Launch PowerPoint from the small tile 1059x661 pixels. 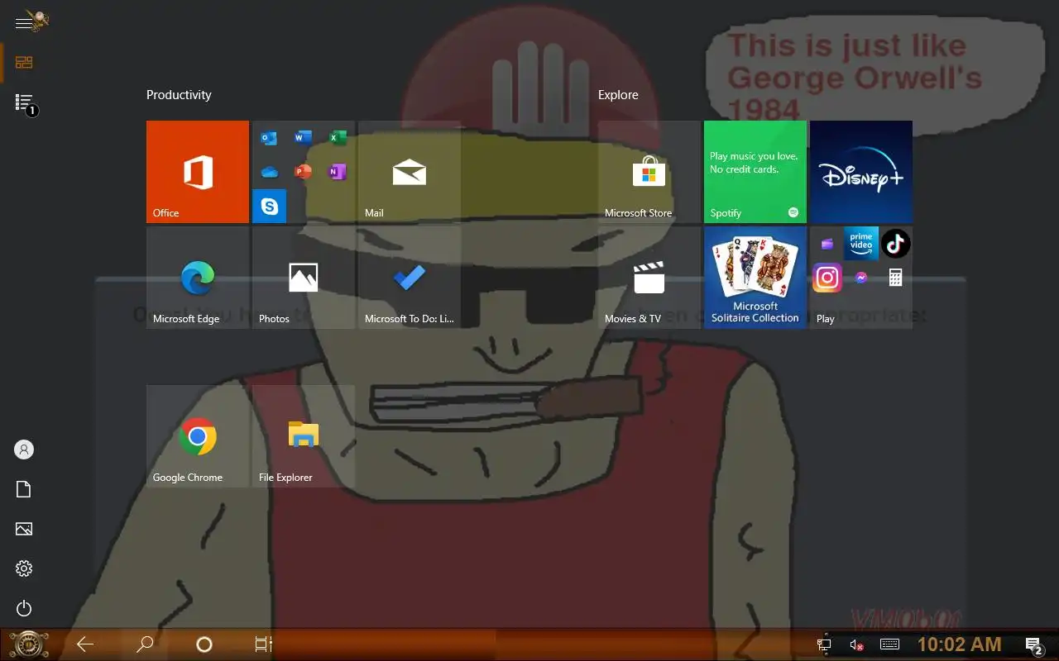tap(303, 172)
